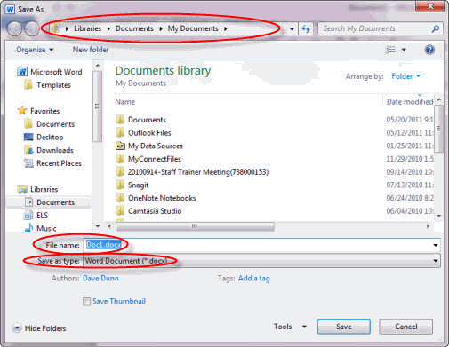Select the Microsoft Word icon in sidebar
The width and height of the screenshot is (449, 347).
click(22, 72)
